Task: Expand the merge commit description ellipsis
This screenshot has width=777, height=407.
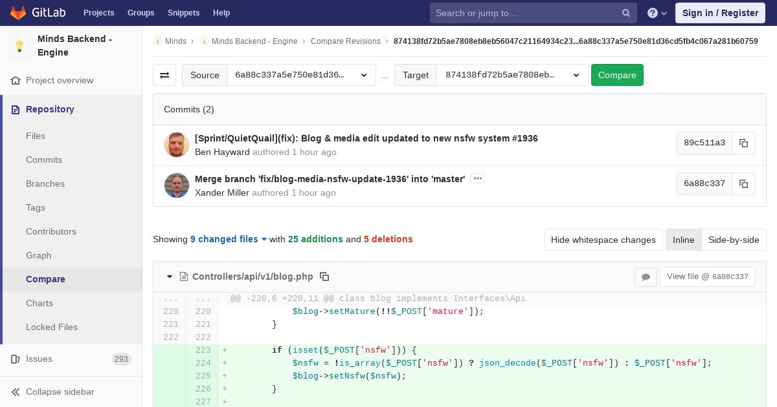Action: [x=478, y=178]
